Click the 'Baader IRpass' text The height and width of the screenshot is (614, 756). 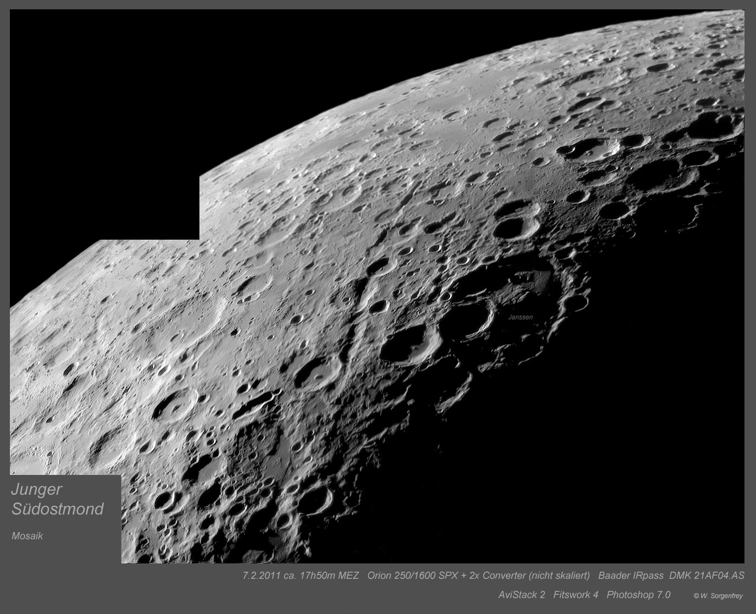[x=630, y=576]
